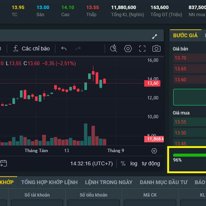Toggle percent scale on the chart
206x206 pixels.
pos(123,164)
